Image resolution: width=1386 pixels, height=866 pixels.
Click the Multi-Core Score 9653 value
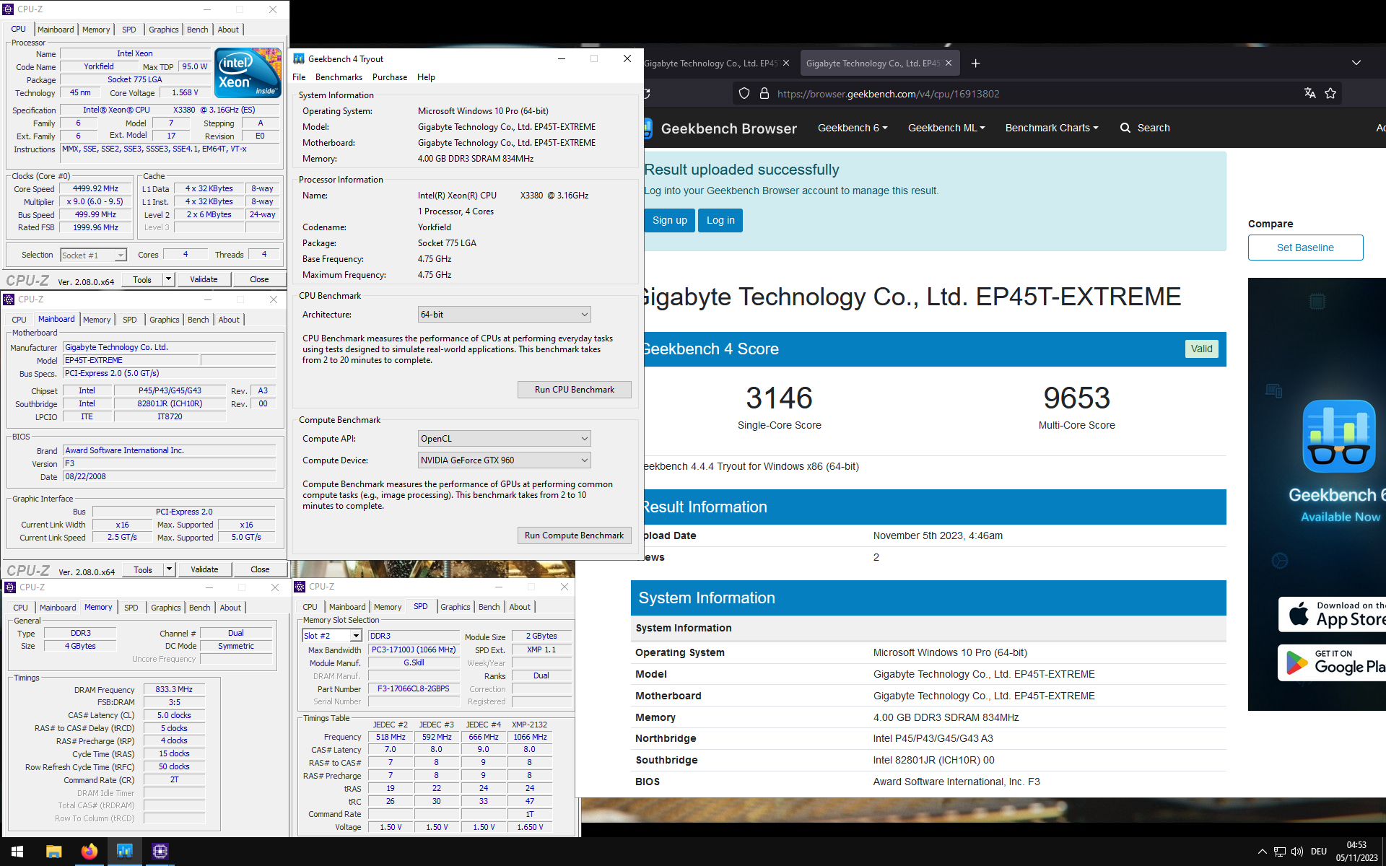[x=1076, y=398]
